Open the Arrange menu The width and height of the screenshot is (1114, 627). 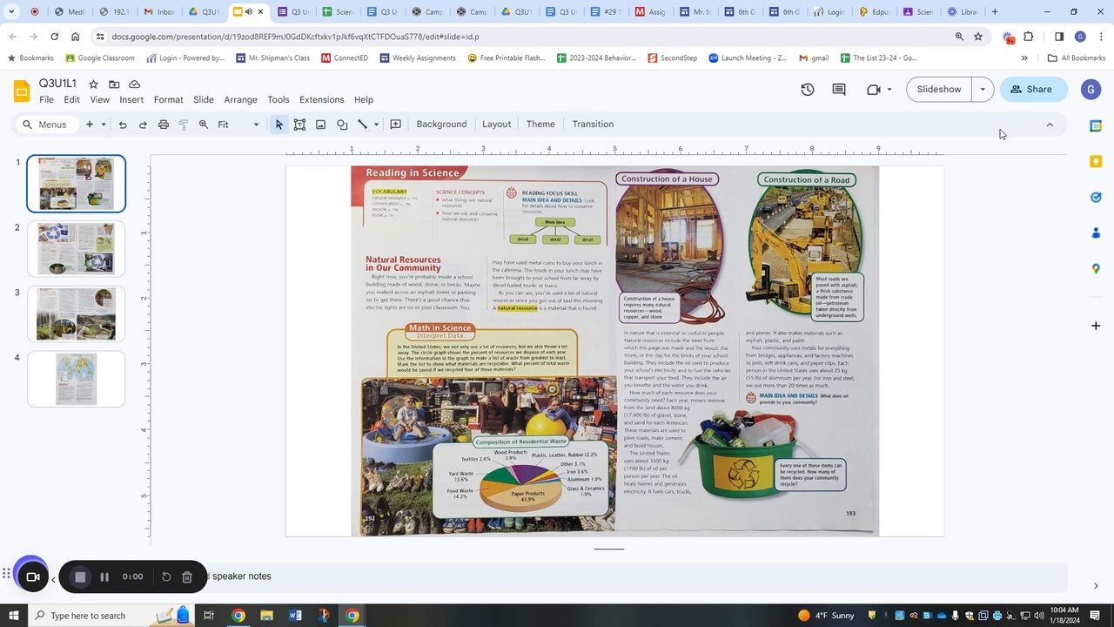(240, 99)
